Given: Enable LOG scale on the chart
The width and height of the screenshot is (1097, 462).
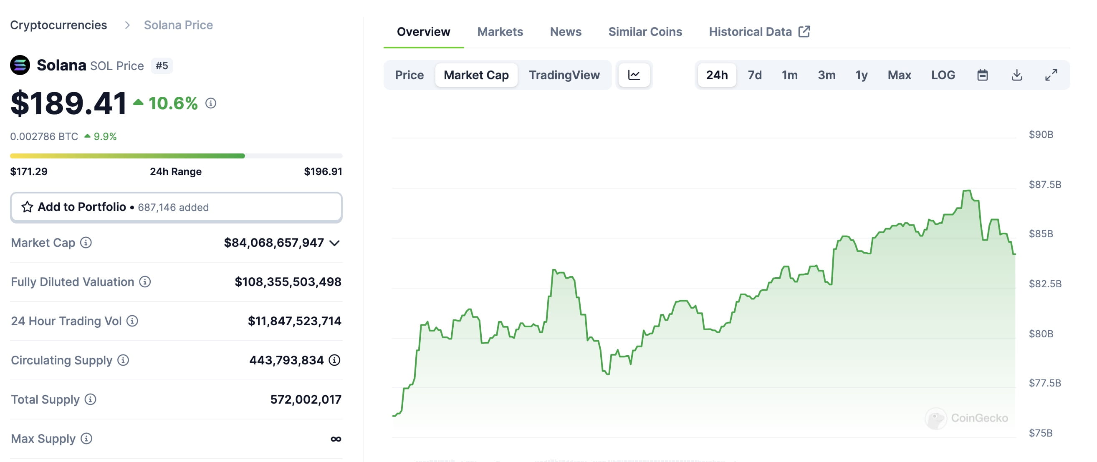Looking at the screenshot, I should coord(943,75).
